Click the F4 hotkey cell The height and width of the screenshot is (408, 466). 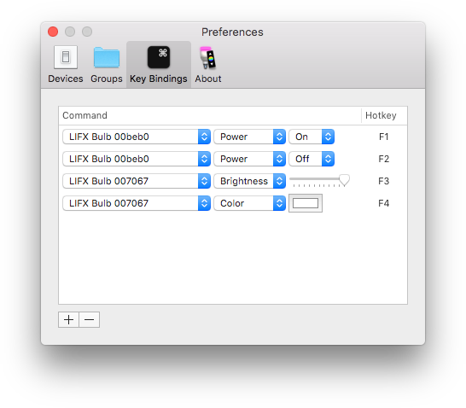pos(383,203)
